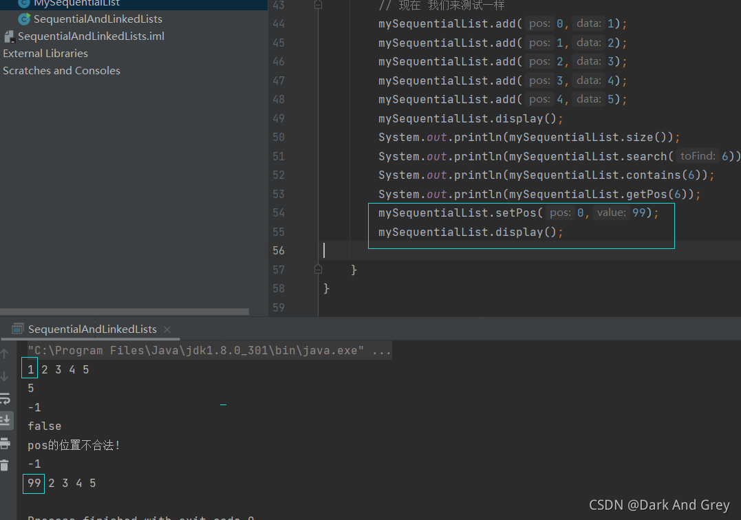Click the 'false' console output line
The width and height of the screenshot is (741, 520).
[45, 426]
